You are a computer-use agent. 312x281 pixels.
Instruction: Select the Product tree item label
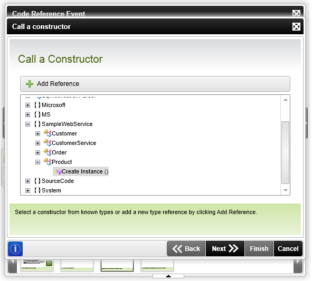click(x=62, y=162)
